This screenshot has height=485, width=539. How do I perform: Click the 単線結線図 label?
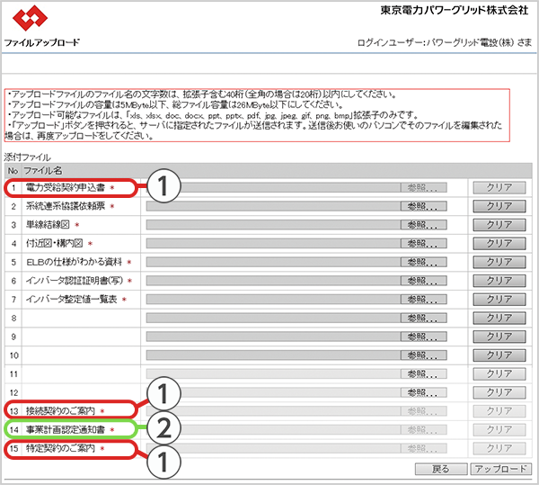[48, 225]
